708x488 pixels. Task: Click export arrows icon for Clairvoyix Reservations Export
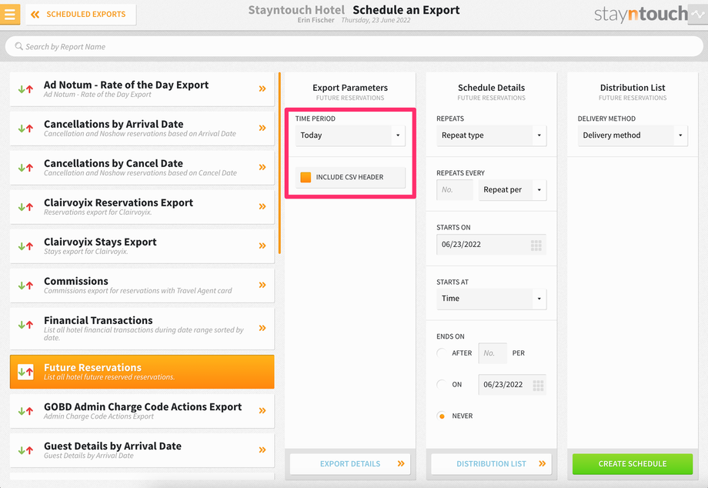point(25,207)
